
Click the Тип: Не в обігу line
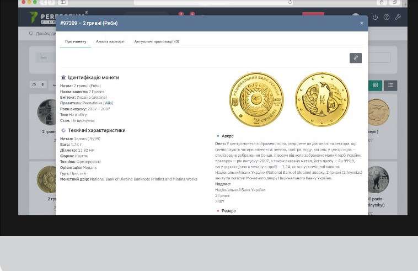coord(73,115)
